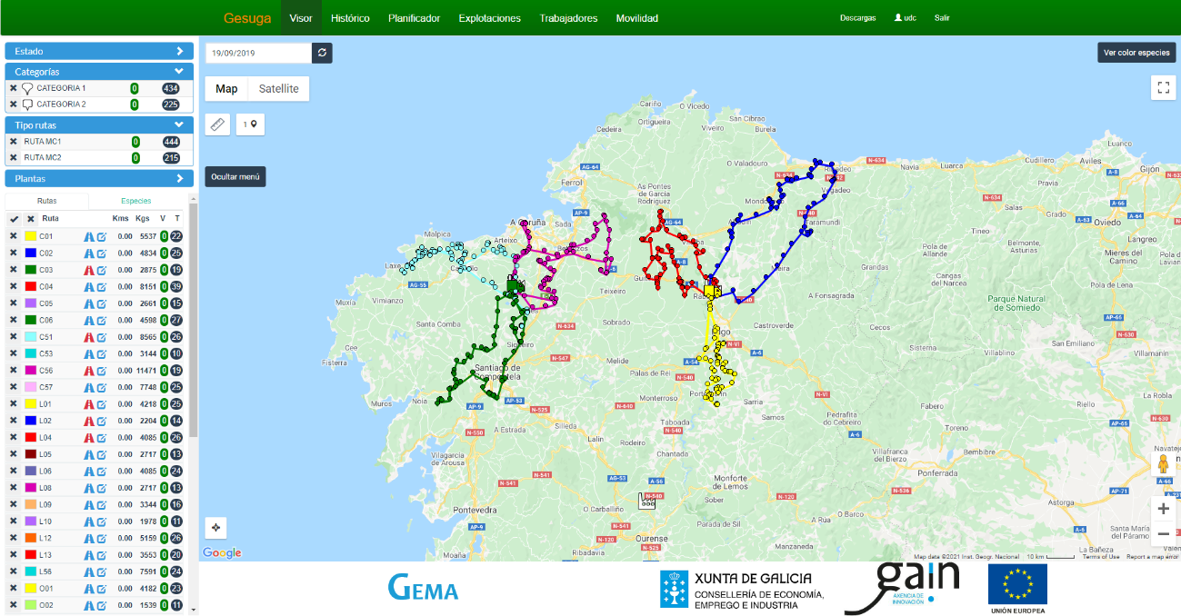This screenshot has width=1181, height=616.
Task: Click the blue color swatch for C02
Action: [x=30, y=253]
